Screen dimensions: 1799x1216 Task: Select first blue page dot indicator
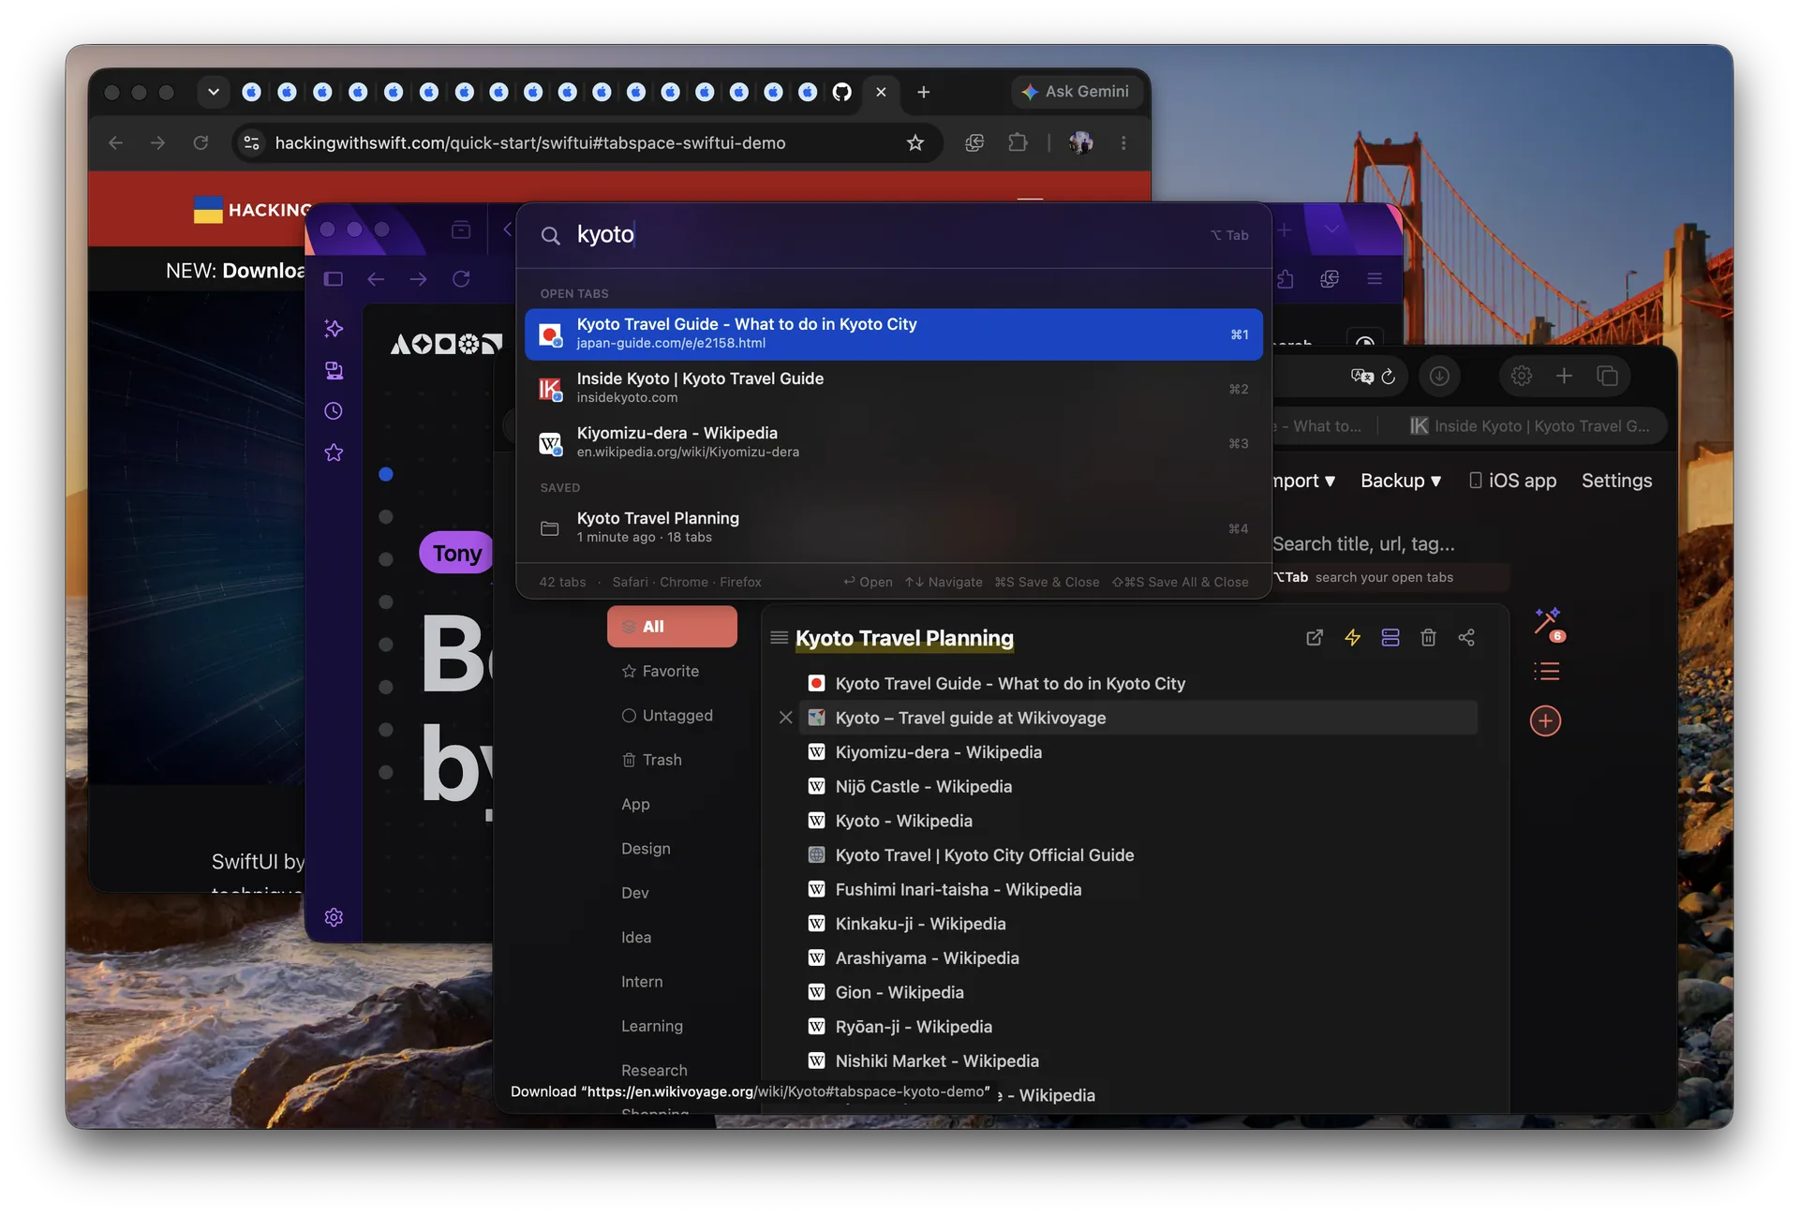(x=385, y=474)
